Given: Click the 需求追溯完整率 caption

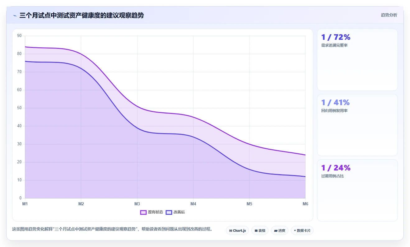Looking at the screenshot, I should [x=334, y=45].
